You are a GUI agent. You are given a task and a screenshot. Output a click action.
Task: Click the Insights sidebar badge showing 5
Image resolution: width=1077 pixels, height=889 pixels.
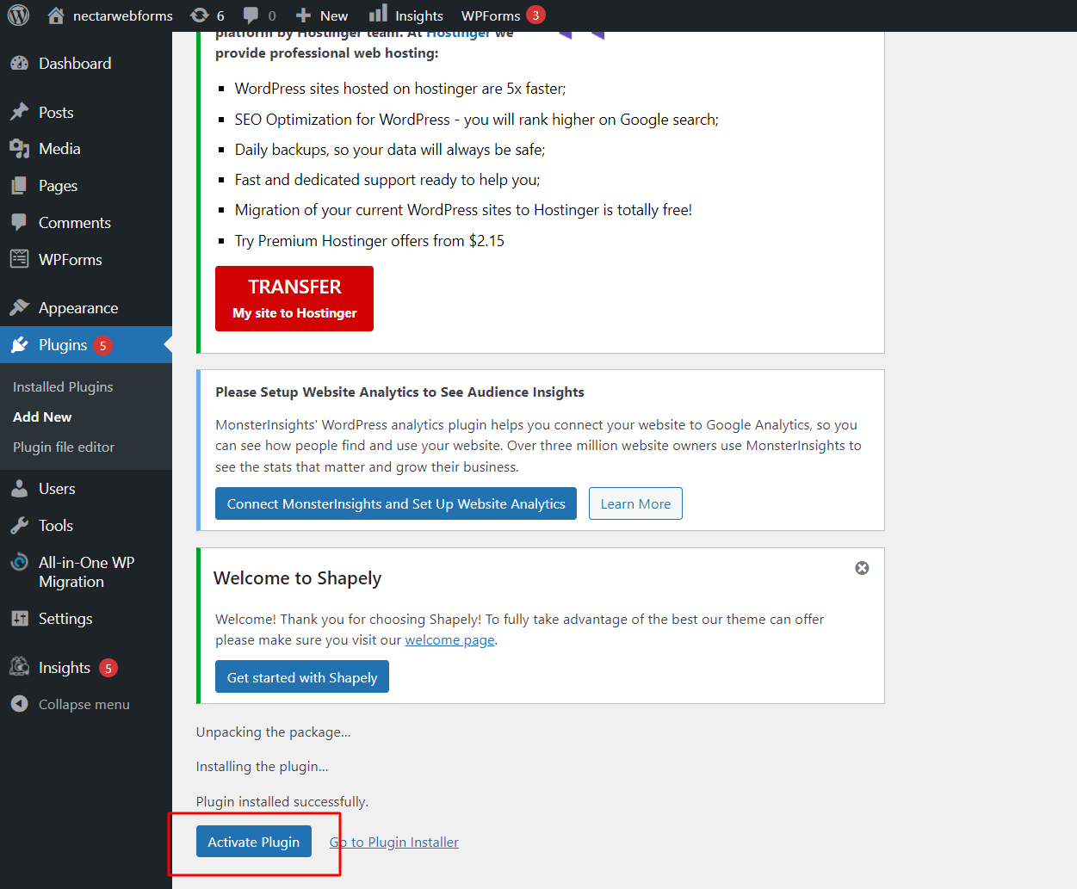(x=108, y=668)
